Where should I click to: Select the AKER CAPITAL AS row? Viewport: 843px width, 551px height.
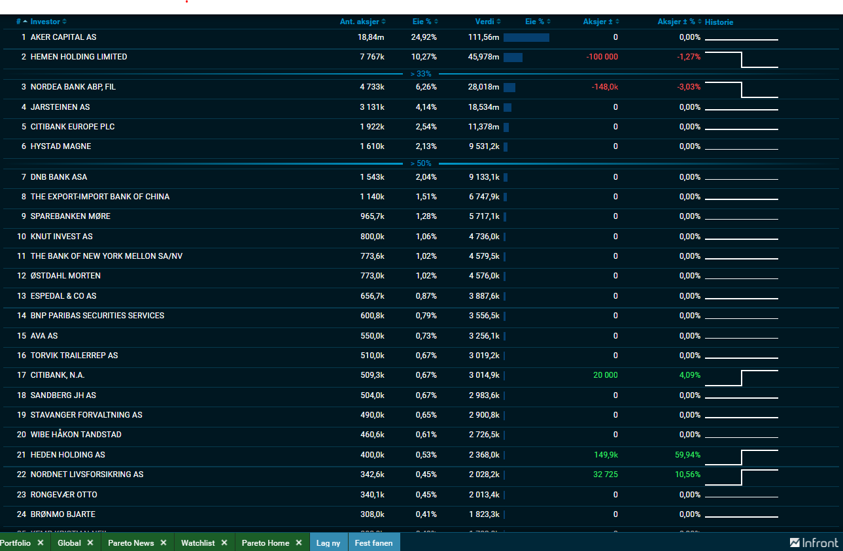pos(421,37)
